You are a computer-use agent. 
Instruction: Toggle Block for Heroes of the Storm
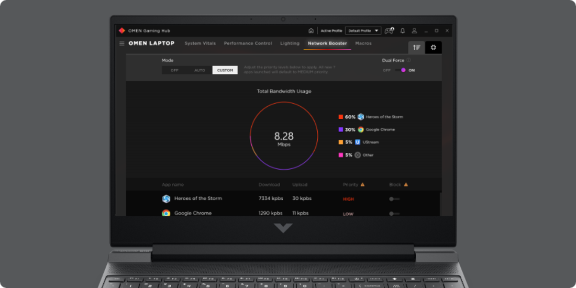(x=394, y=199)
